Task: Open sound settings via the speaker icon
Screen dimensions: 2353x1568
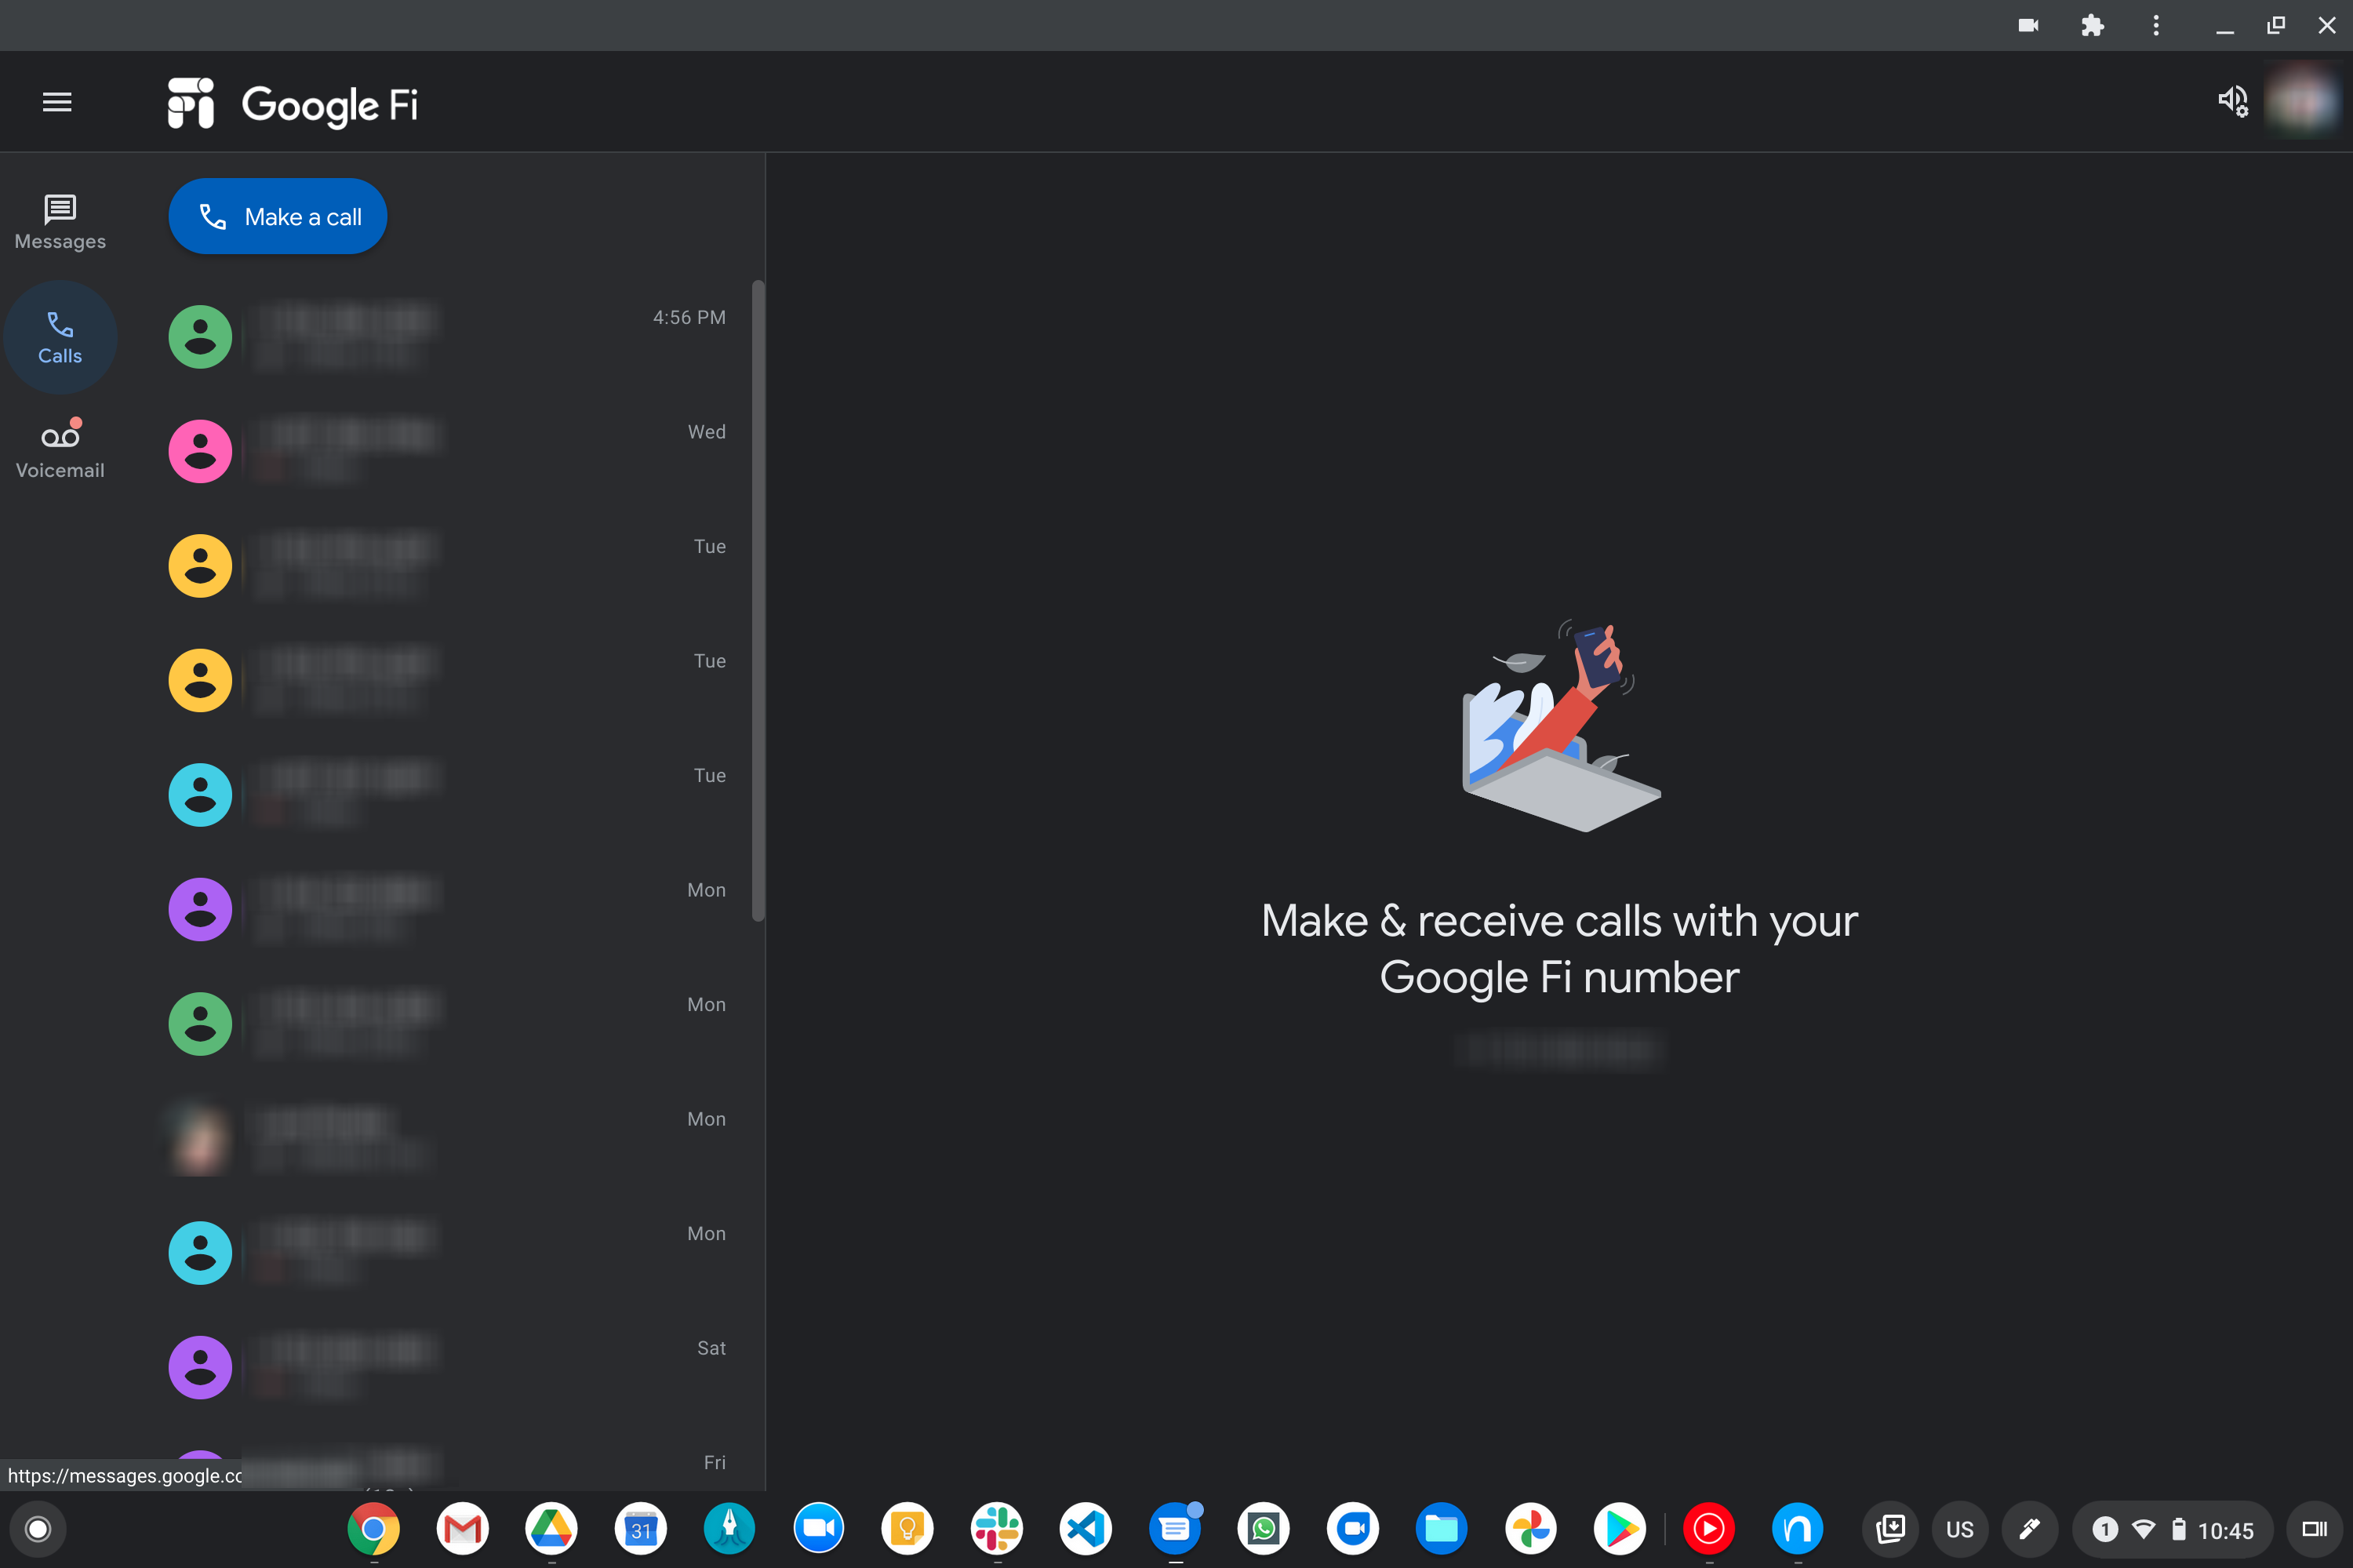Action: point(2233,100)
